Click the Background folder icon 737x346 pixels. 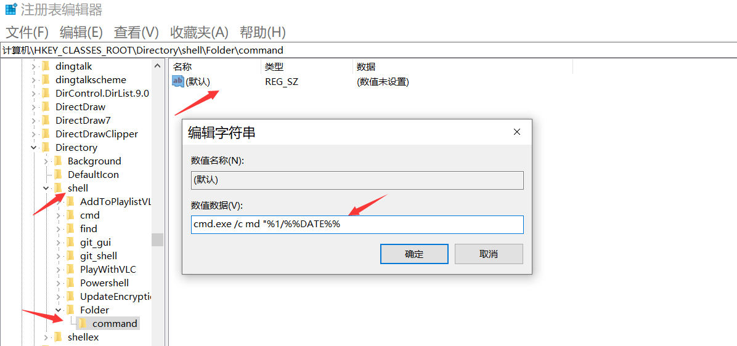coord(58,161)
